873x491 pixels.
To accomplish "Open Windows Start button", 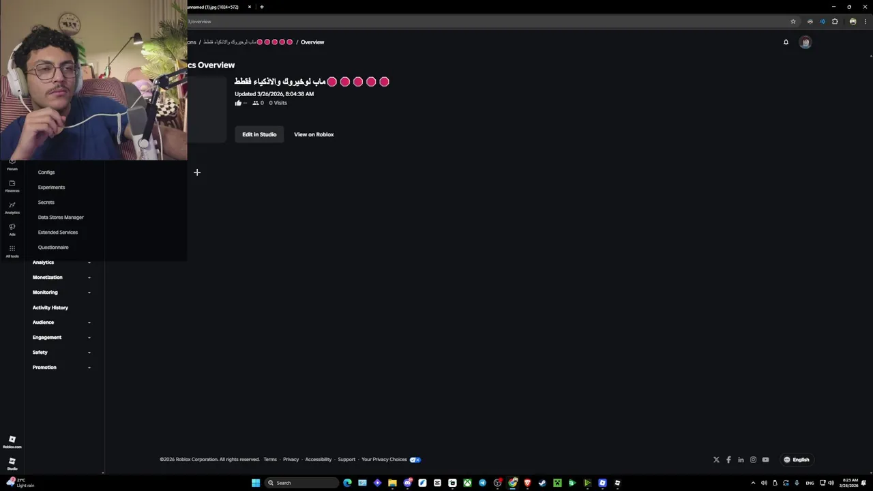I will tap(256, 483).
